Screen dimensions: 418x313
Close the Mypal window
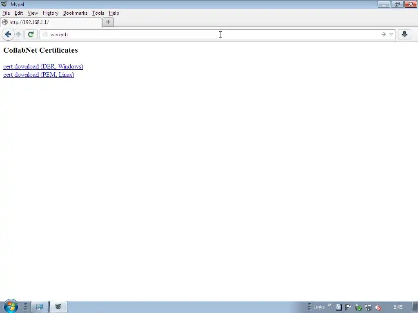411,4
